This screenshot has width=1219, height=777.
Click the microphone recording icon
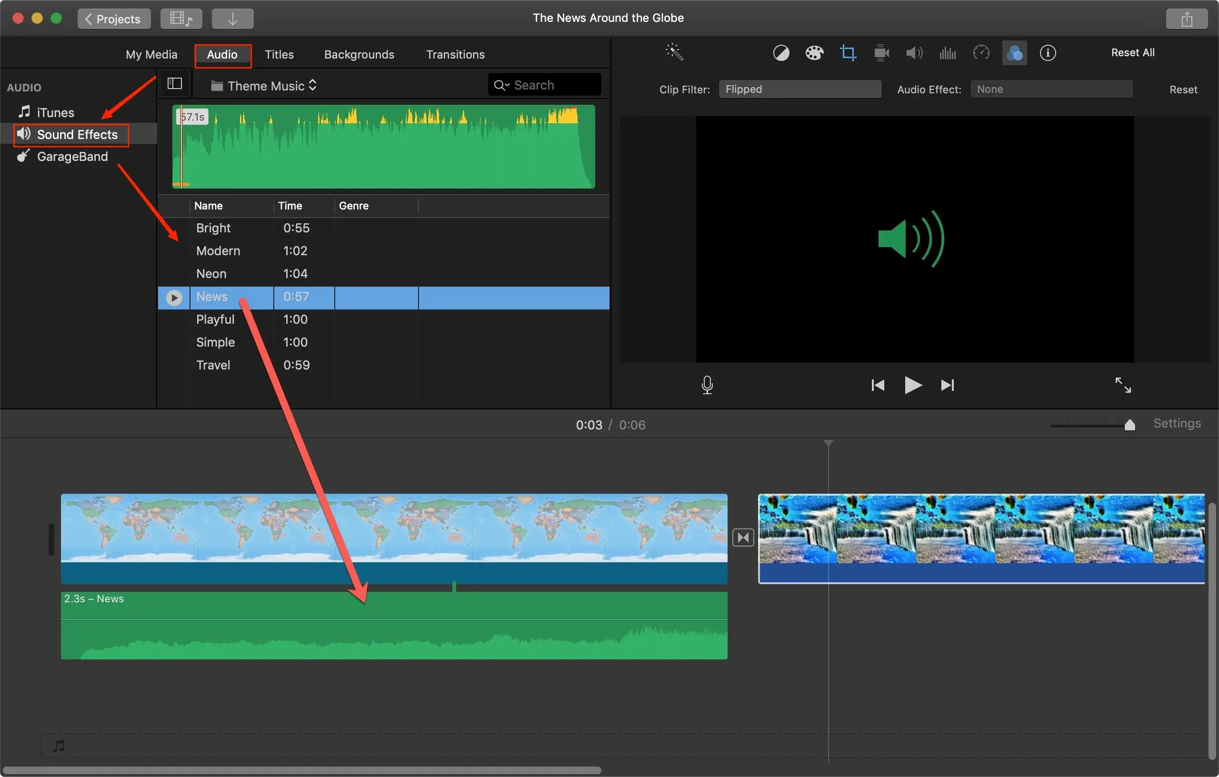pyautogui.click(x=706, y=385)
